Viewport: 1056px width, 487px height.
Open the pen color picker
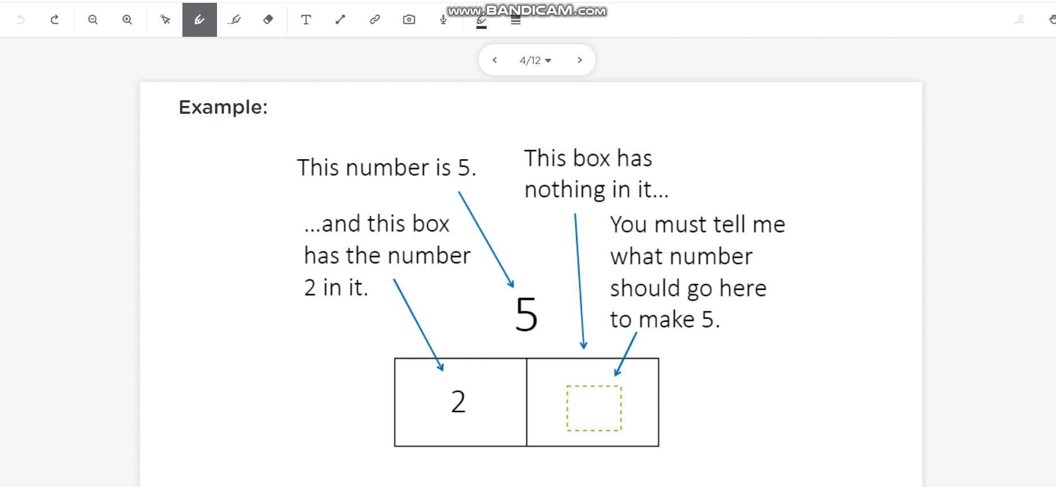pos(482,22)
